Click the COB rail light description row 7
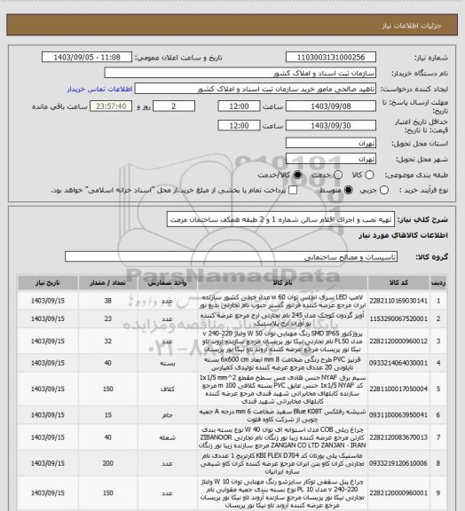 [x=282, y=437]
